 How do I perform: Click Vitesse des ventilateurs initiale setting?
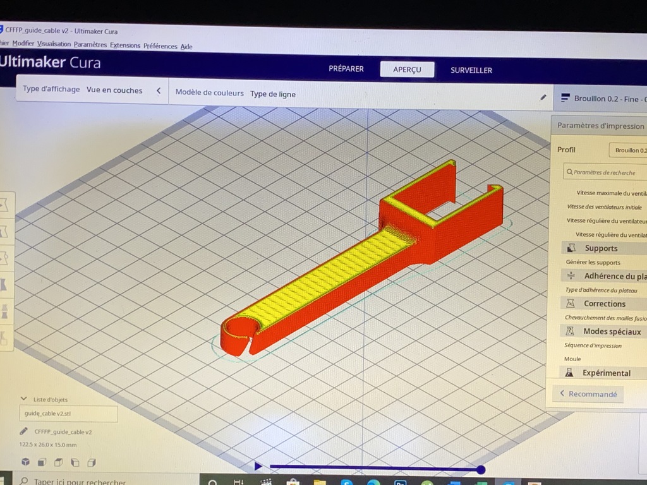point(604,207)
